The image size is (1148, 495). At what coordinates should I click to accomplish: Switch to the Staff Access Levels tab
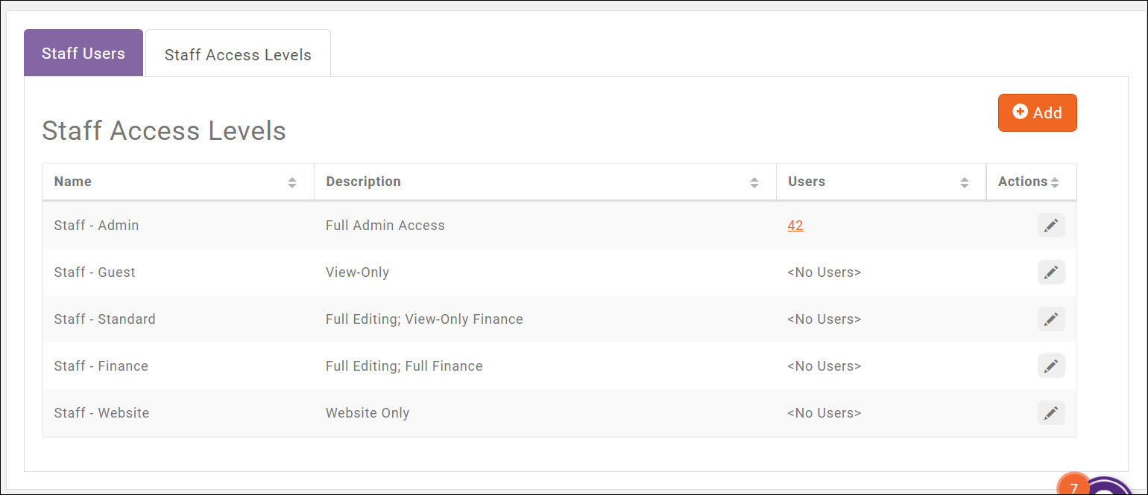(238, 54)
